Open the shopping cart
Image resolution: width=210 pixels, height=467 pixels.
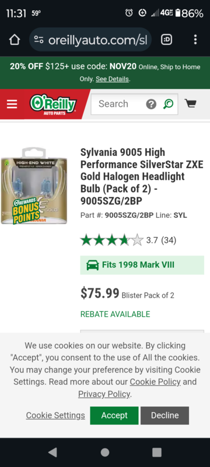tap(190, 104)
